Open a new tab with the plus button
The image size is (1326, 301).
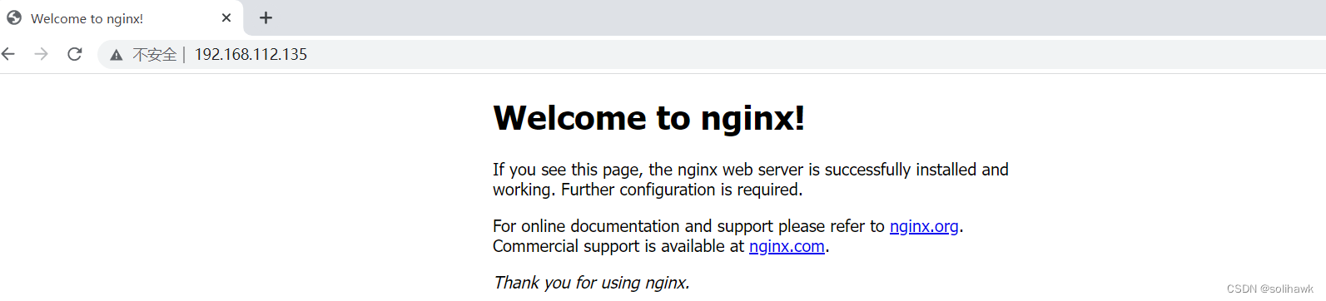[x=266, y=17]
